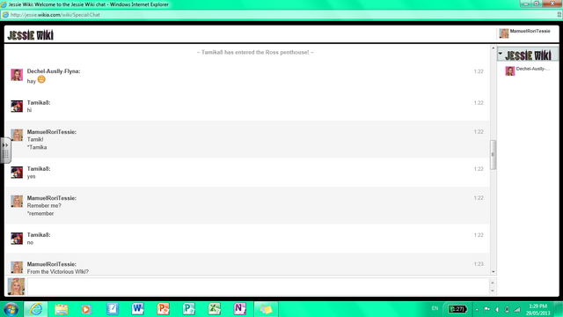
Task: Open PowerPoint from the taskbar
Action: click(163, 309)
